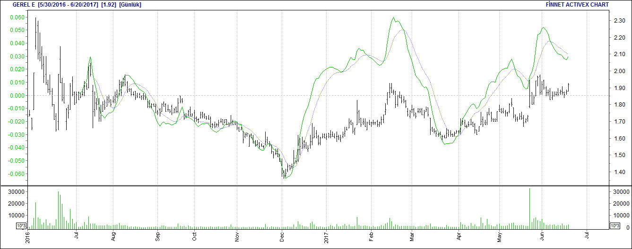Click the 2017 year label on time axis

pyautogui.click(x=326, y=237)
